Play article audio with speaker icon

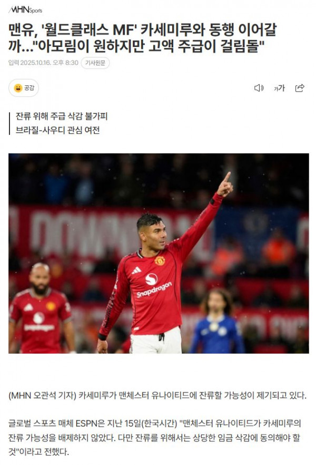tap(259, 88)
